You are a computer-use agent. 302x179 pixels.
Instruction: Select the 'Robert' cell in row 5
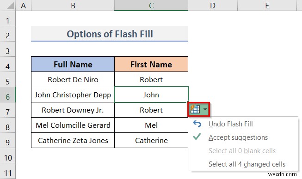pyautogui.click(x=151, y=79)
